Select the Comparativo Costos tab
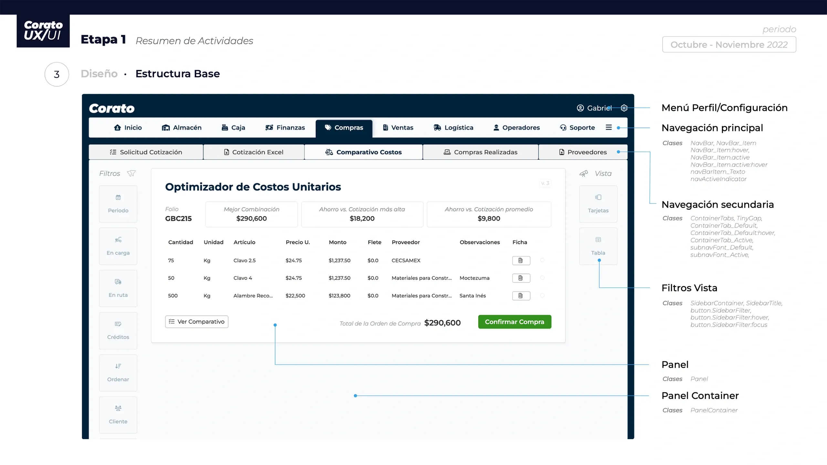 pos(363,152)
